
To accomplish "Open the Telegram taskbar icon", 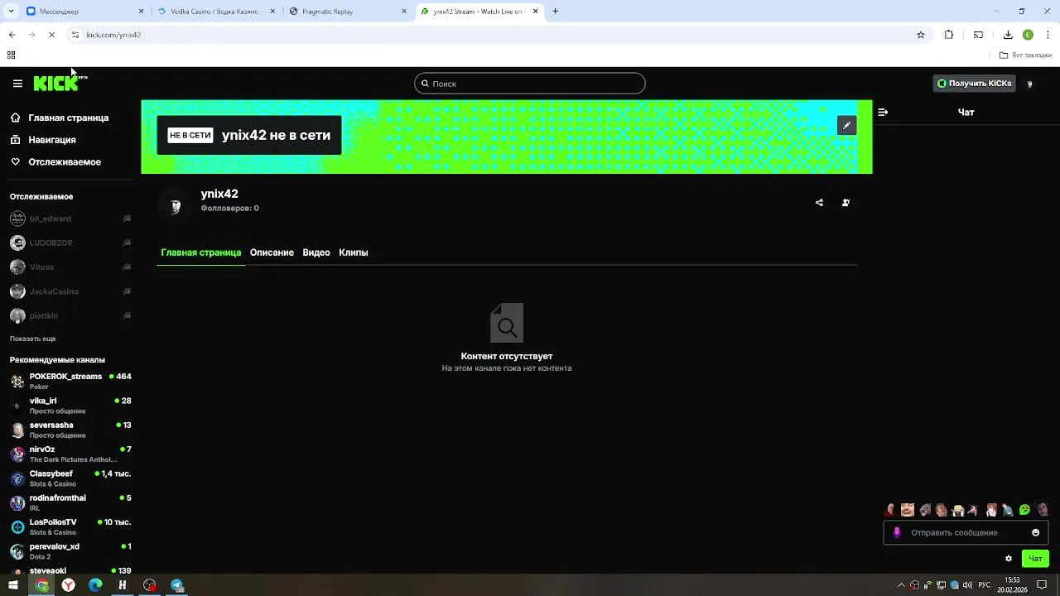I will (x=176, y=585).
